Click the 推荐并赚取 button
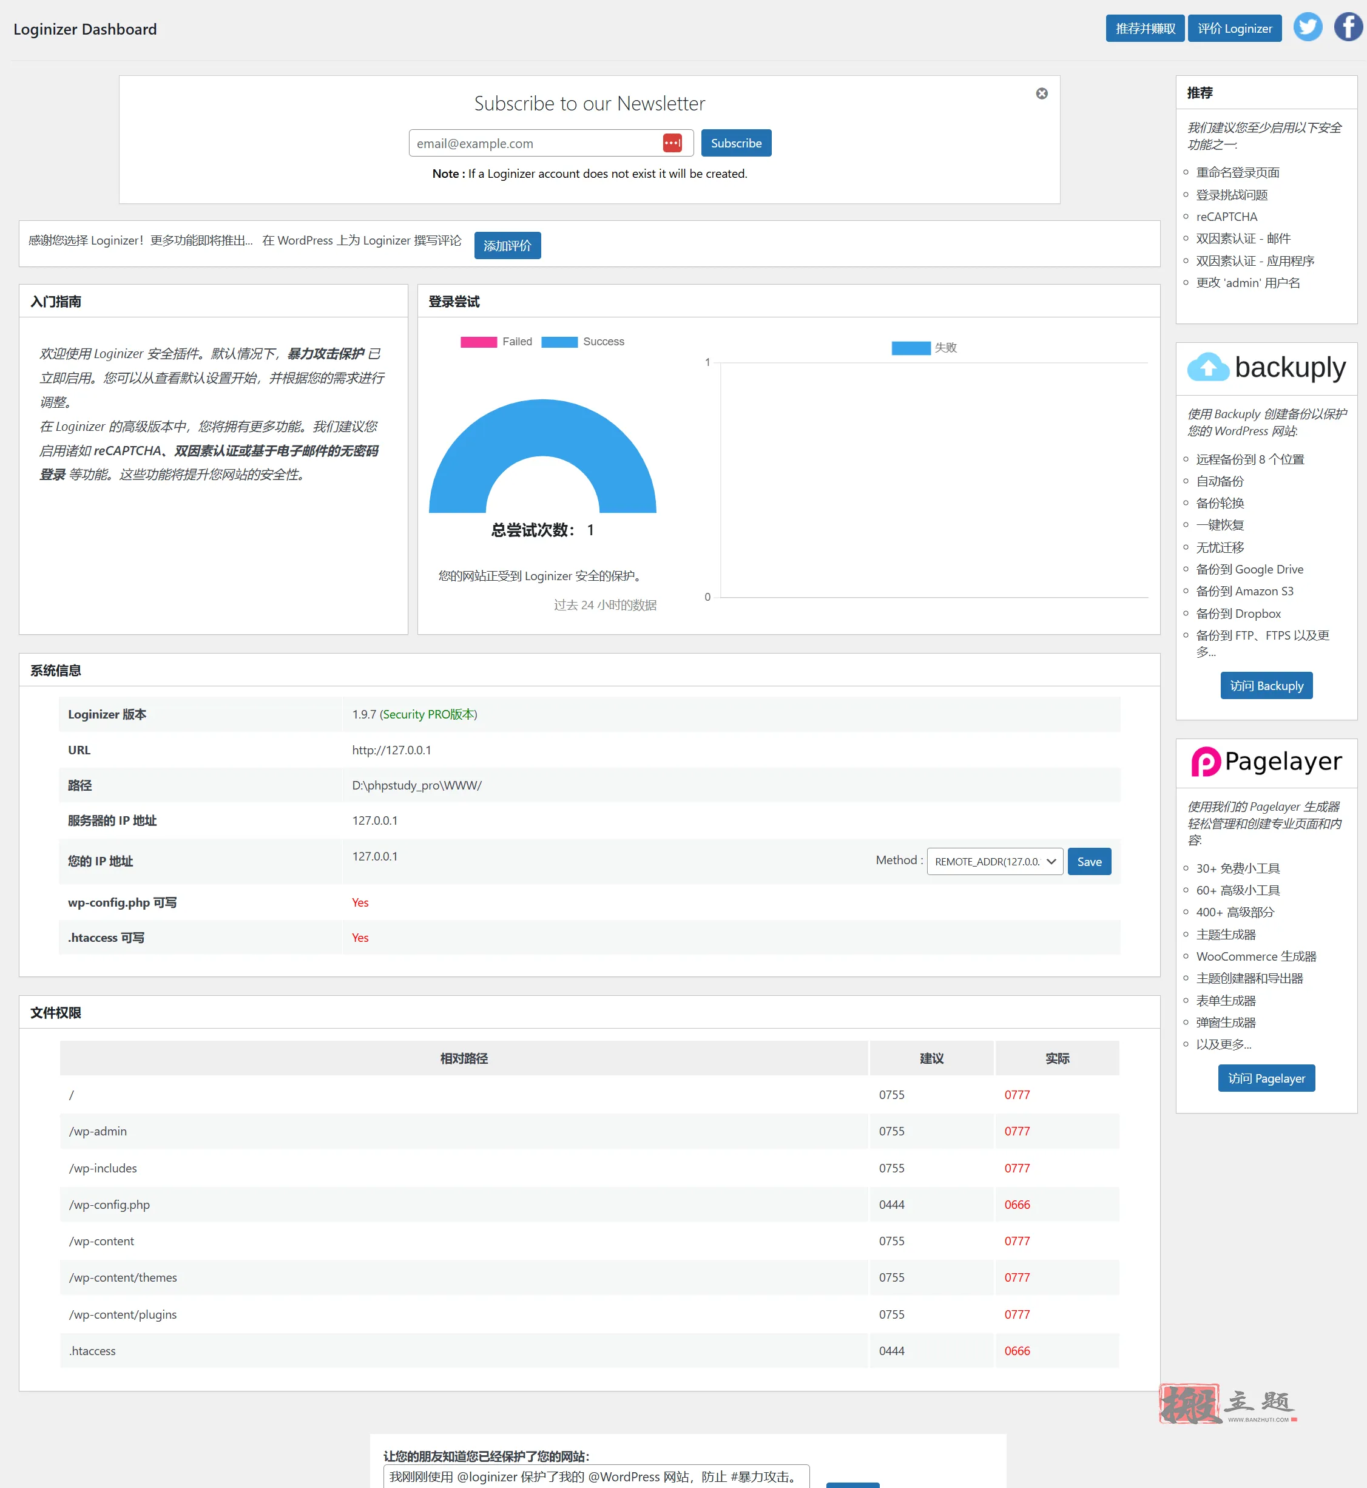 [1145, 29]
